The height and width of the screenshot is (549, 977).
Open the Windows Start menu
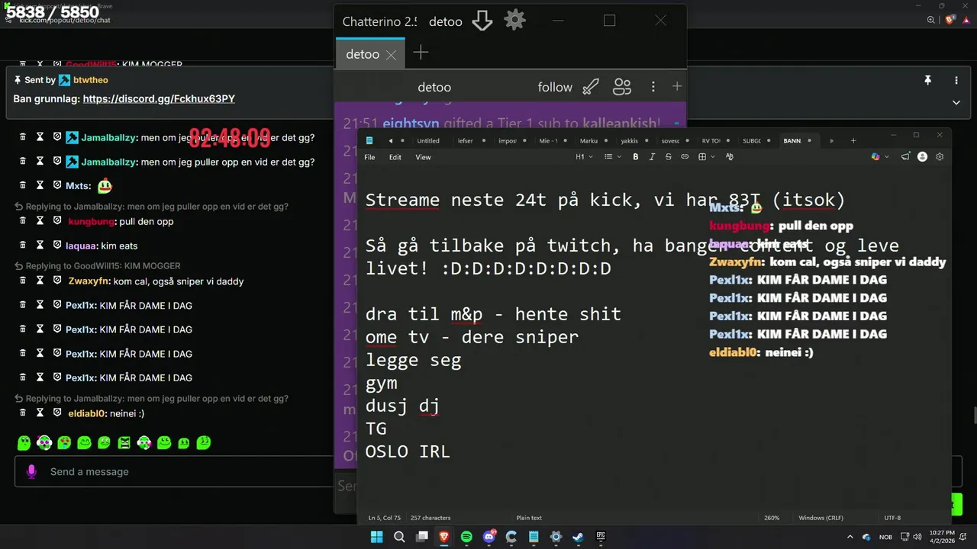pyautogui.click(x=376, y=537)
